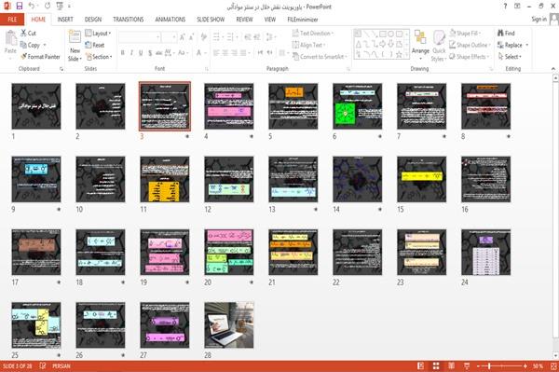
Task: Click zoom in plus button
Action: point(525,365)
